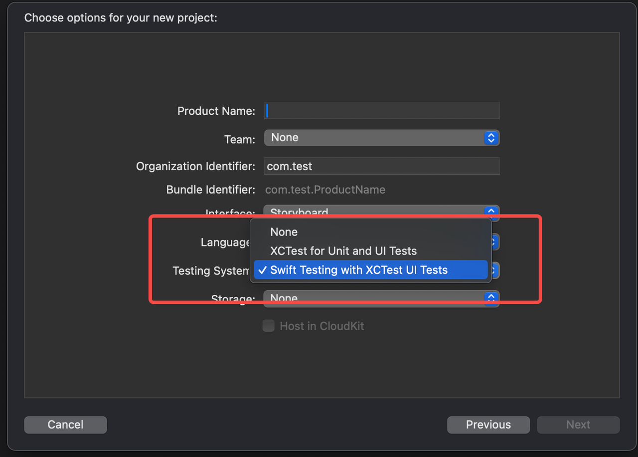Toggle the Host in CloudKit checkbox
The image size is (638, 457).
click(269, 326)
